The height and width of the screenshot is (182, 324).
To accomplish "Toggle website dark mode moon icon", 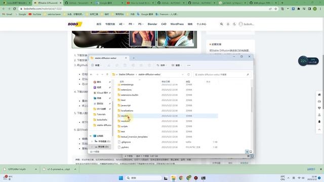I will [234, 24].
